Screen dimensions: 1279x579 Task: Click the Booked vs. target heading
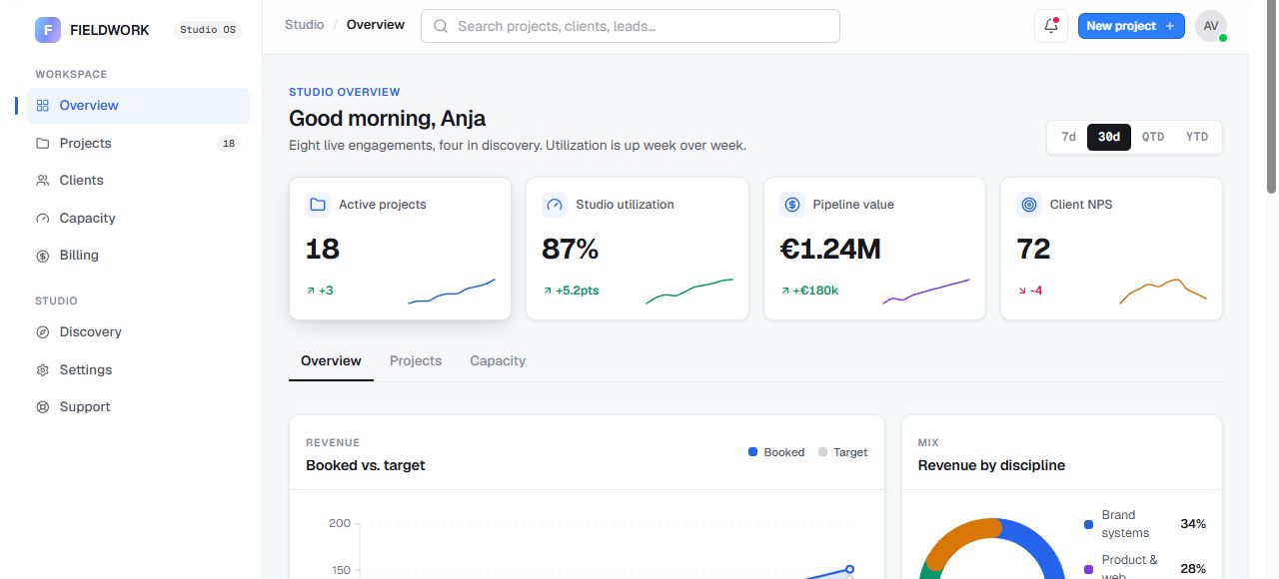pos(366,465)
